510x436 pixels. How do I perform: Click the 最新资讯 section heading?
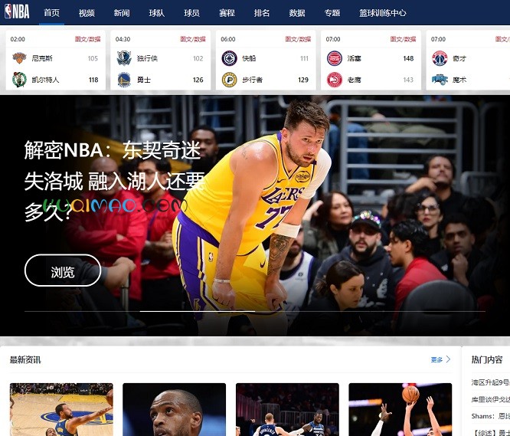25,359
